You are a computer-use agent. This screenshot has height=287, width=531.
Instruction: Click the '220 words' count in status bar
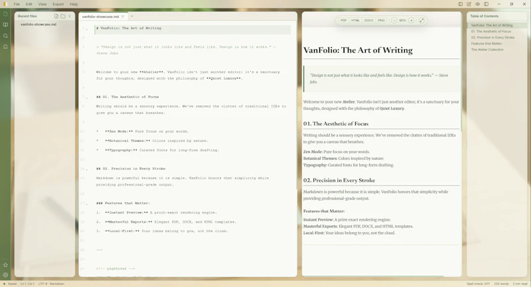click(501, 284)
